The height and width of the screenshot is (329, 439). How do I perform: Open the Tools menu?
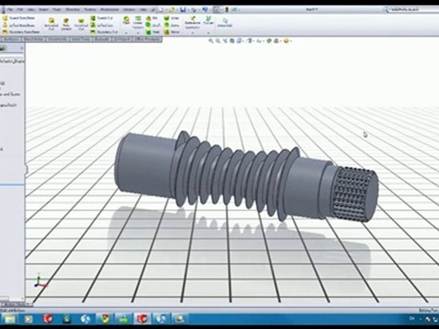57,10
